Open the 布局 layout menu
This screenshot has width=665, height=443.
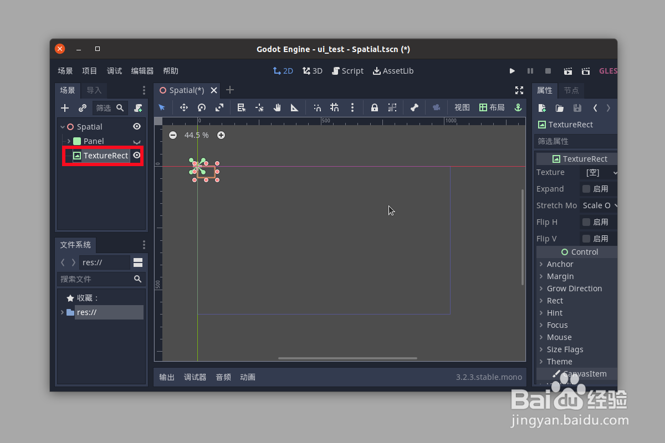point(492,107)
